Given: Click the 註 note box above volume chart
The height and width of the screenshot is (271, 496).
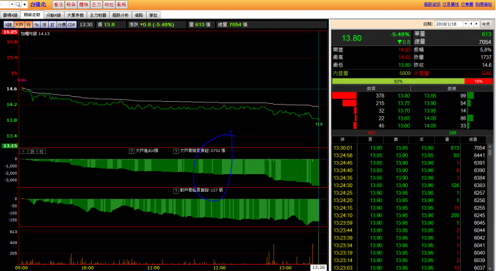Looking at the screenshot, I should coord(42,151).
